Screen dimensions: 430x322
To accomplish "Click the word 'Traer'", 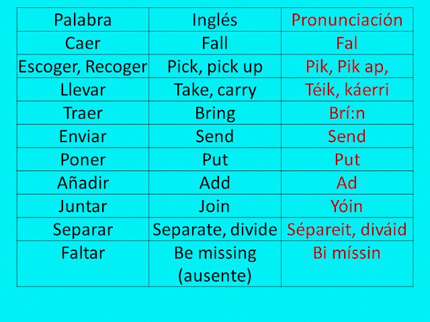I will pos(83,113).
